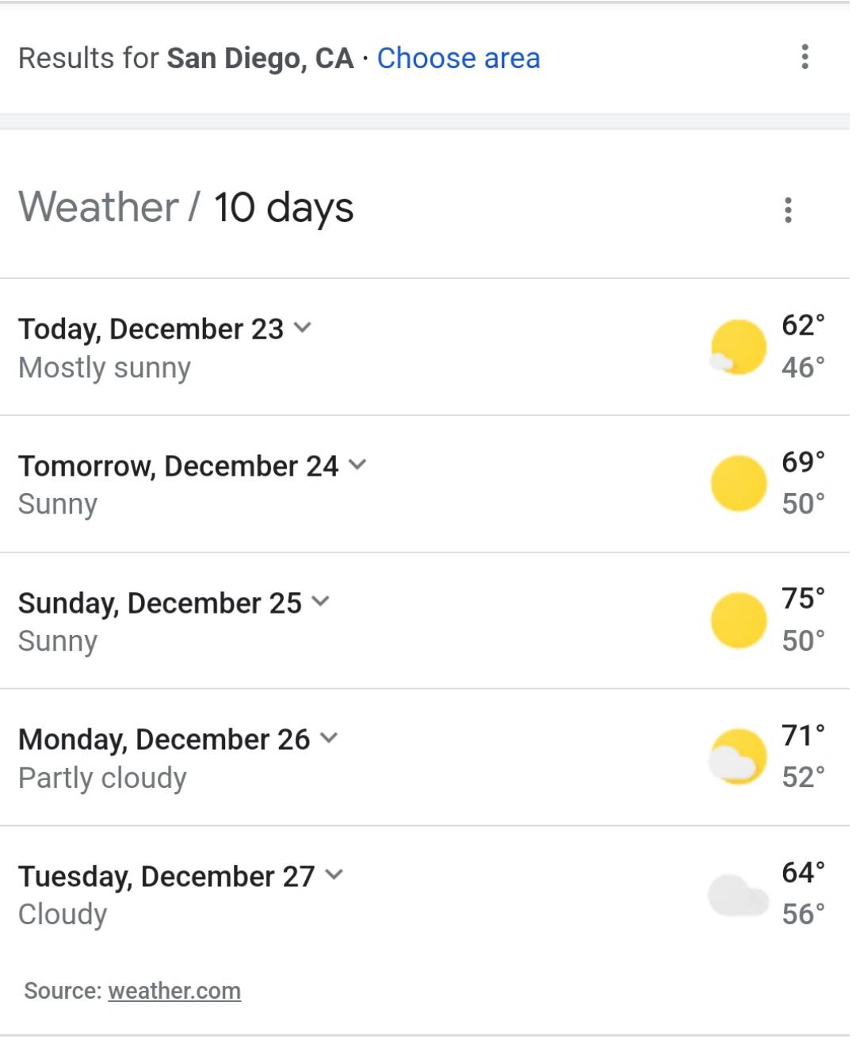Viewport: 856px width, 1040px height.
Task: Expand the Tomorrow, December 24 chevron
Action: (x=357, y=465)
